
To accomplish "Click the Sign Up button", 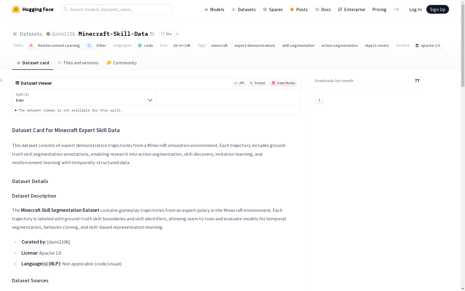I will (438, 9).
